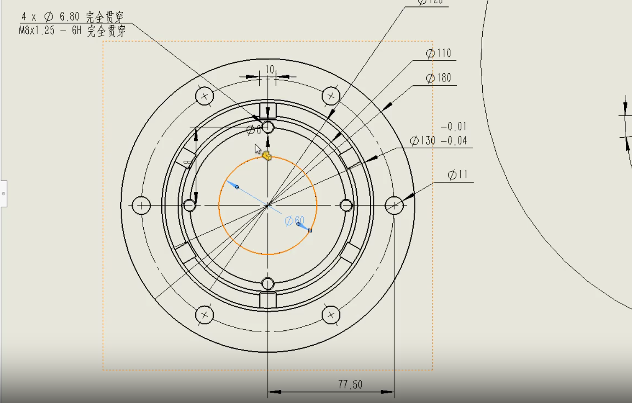Expand the collapsed left panel handle
632x403 pixels.
click(3, 194)
